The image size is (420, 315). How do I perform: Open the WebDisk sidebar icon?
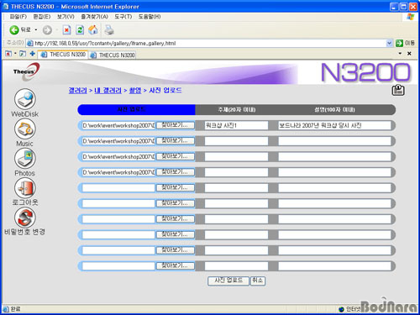coord(25,99)
